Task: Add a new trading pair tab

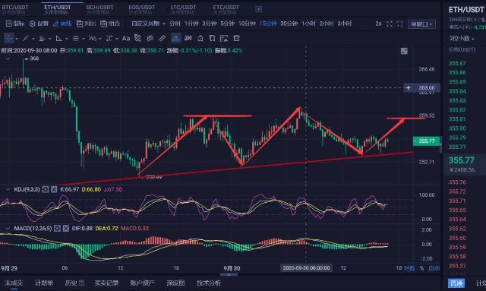Action: (258, 9)
